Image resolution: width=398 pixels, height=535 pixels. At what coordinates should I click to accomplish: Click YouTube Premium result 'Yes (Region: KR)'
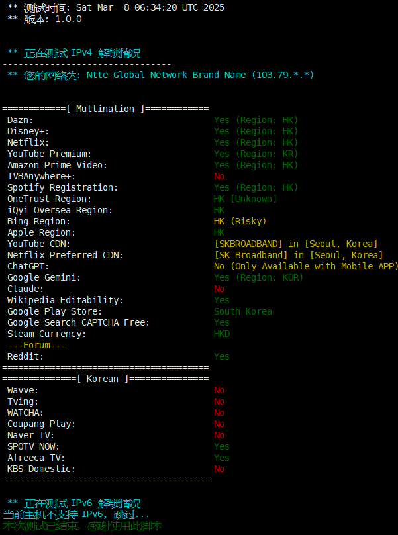256,154
